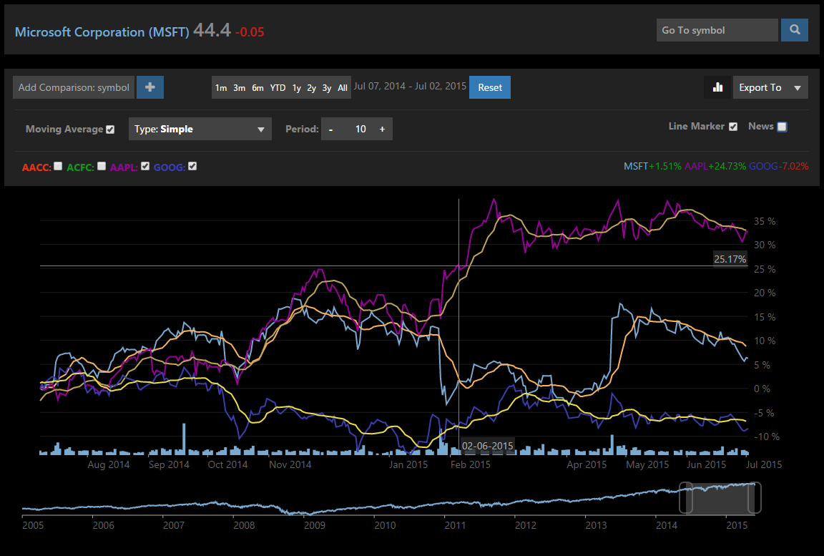Click the moving average Period value field
This screenshot has height=556, width=824.
[x=360, y=130]
